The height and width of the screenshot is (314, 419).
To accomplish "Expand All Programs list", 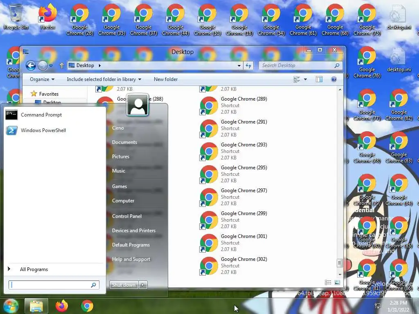I will tap(54, 269).
